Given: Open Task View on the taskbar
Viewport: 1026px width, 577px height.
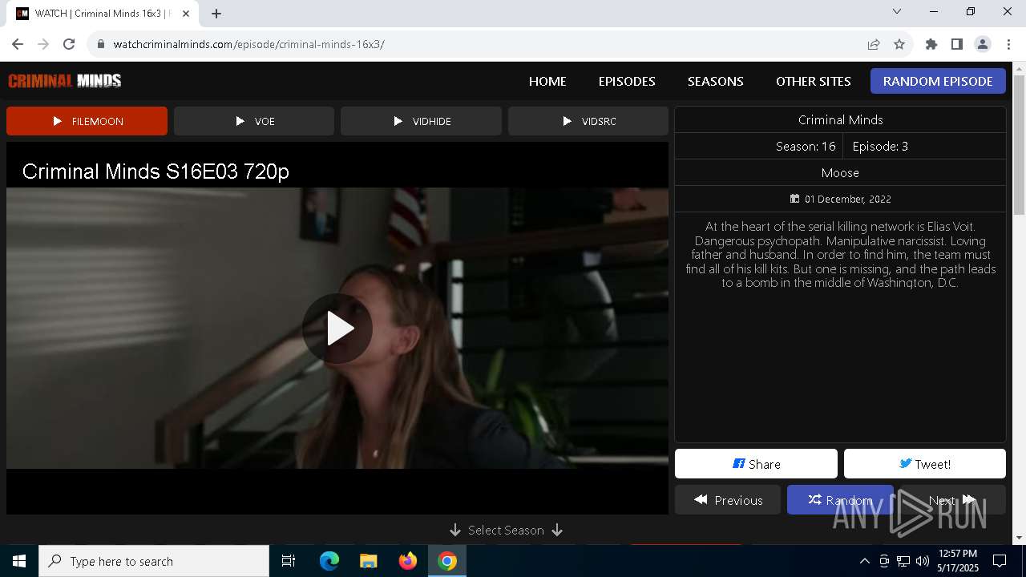Looking at the screenshot, I should coord(289,561).
